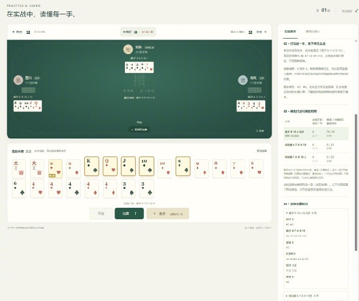Pick the 8 of diamonds card

[220, 169]
